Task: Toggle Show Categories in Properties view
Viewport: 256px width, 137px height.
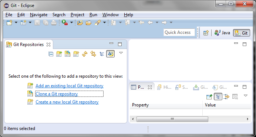Action: (218, 97)
